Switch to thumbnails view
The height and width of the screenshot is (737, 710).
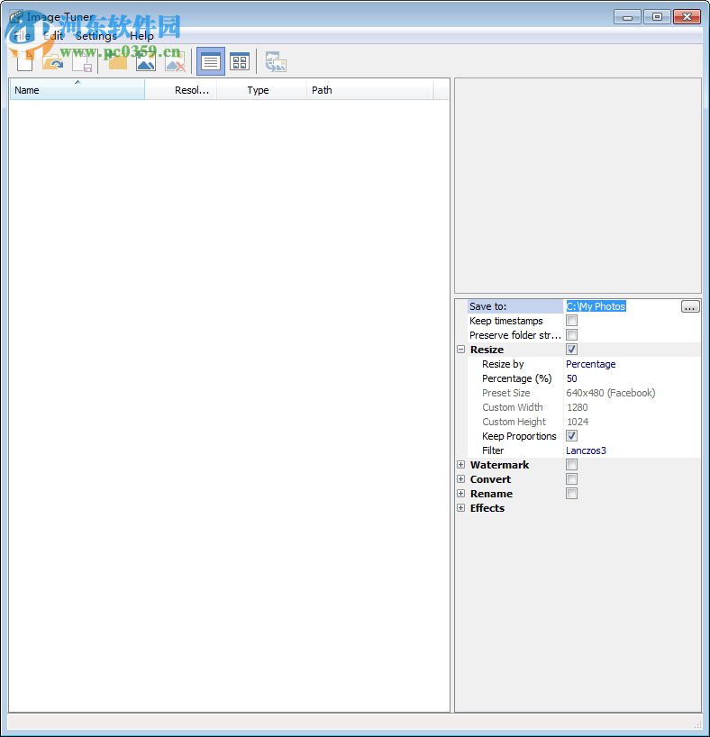(240, 61)
